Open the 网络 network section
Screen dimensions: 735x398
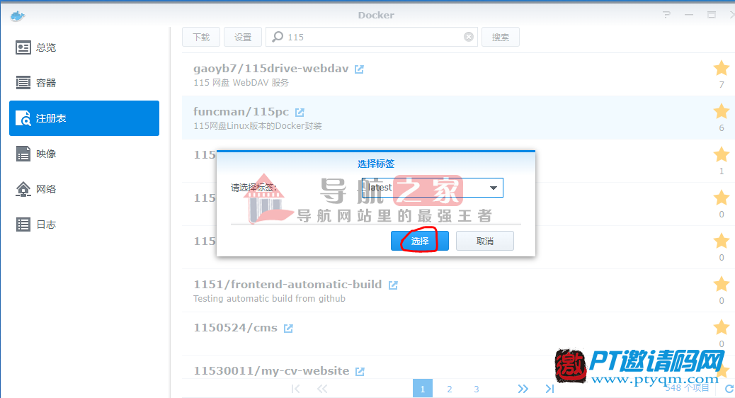[x=84, y=189]
